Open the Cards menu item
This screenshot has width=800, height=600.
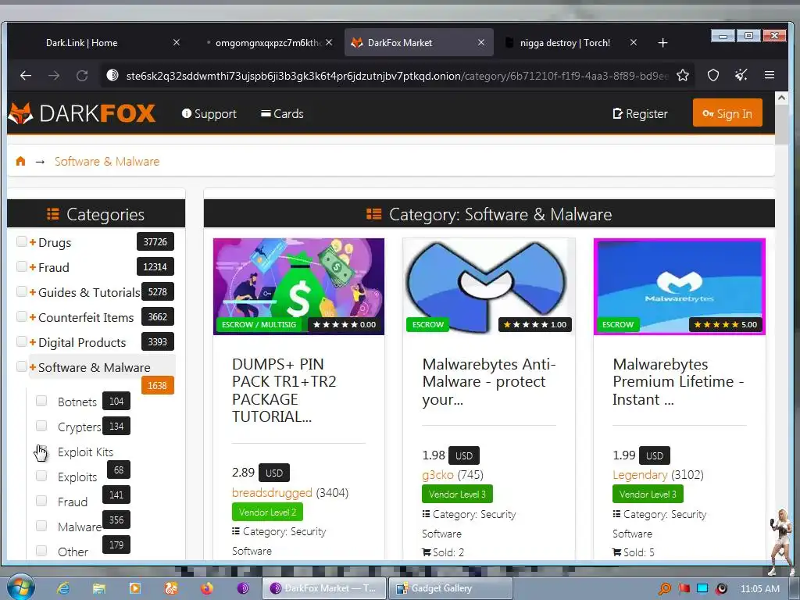click(282, 114)
